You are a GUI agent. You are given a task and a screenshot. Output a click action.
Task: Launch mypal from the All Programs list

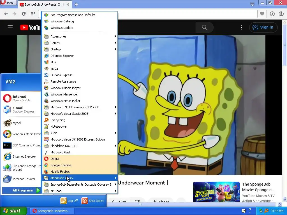80,69
